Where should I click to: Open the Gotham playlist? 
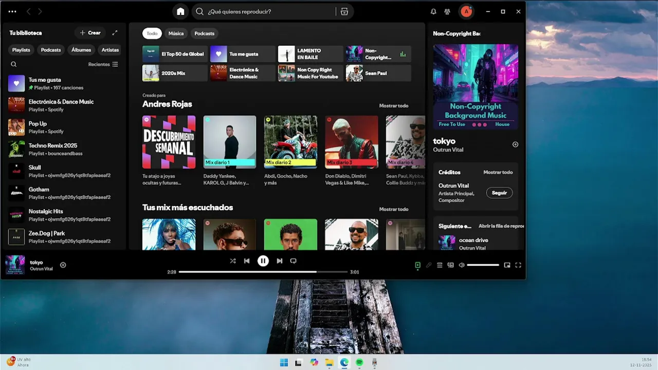point(65,193)
